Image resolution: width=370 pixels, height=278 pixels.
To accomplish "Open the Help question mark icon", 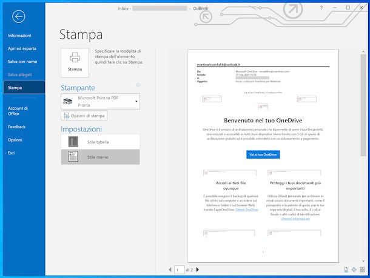I will coord(321,8).
